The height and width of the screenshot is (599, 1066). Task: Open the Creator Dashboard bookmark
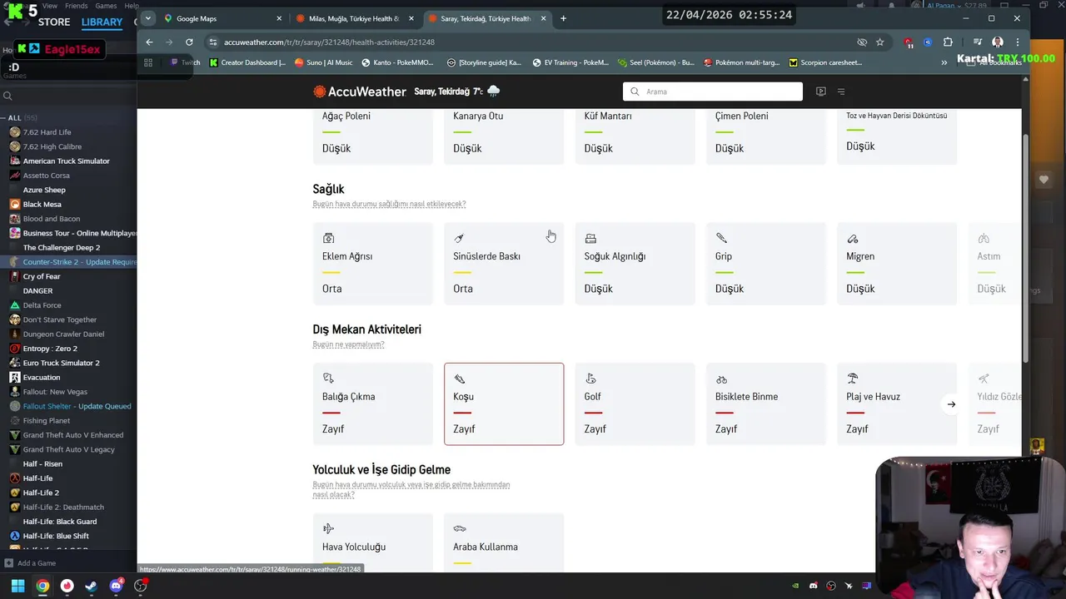pos(247,62)
